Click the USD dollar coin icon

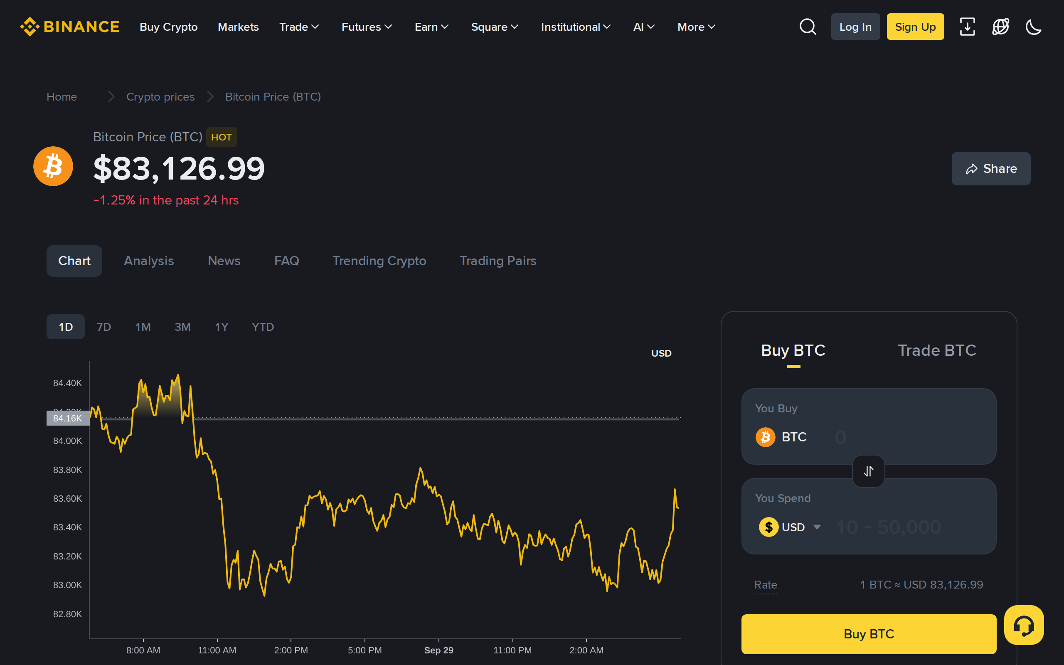pyautogui.click(x=768, y=527)
